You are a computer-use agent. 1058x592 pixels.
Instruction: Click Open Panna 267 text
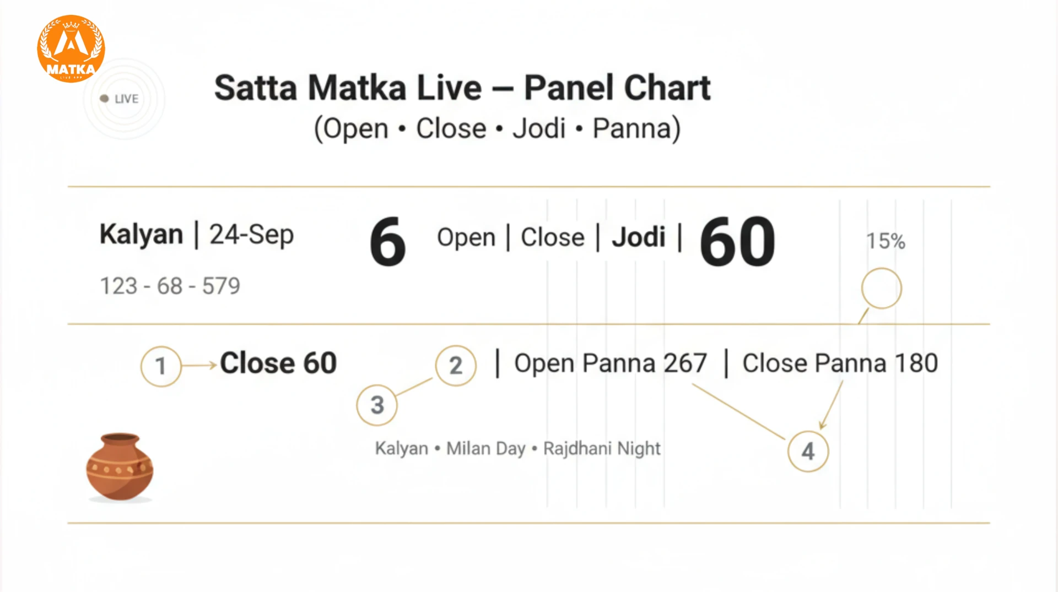pyautogui.click(x=611, y=363)
